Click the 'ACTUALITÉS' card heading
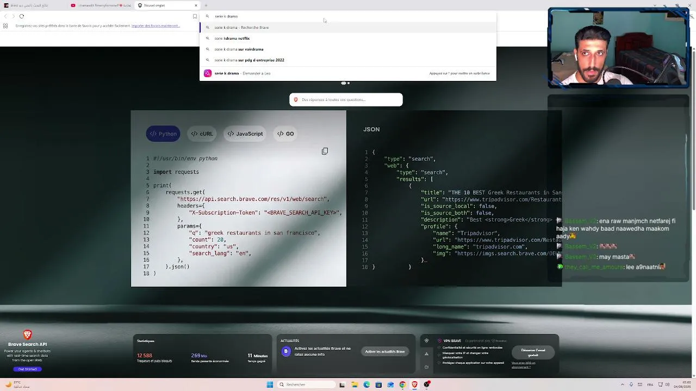The width and height of the screenshot is (696, 391). pyautogui.click(x=290, y=341)
